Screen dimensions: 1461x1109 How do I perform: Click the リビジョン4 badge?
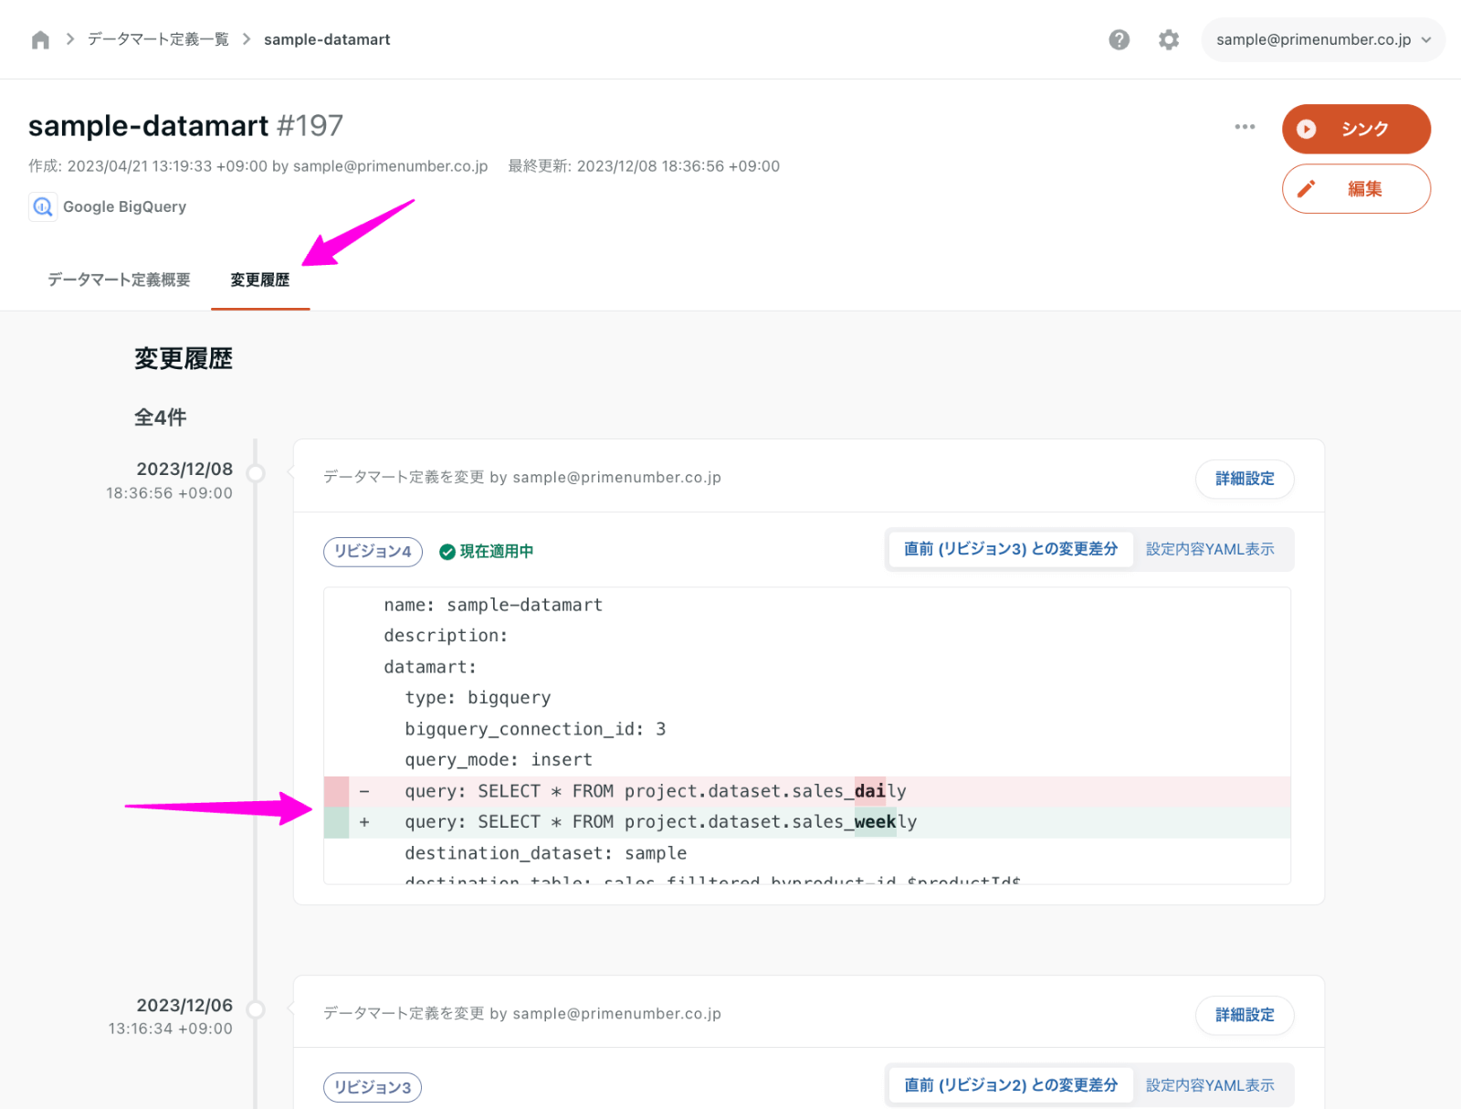(373, 552)
